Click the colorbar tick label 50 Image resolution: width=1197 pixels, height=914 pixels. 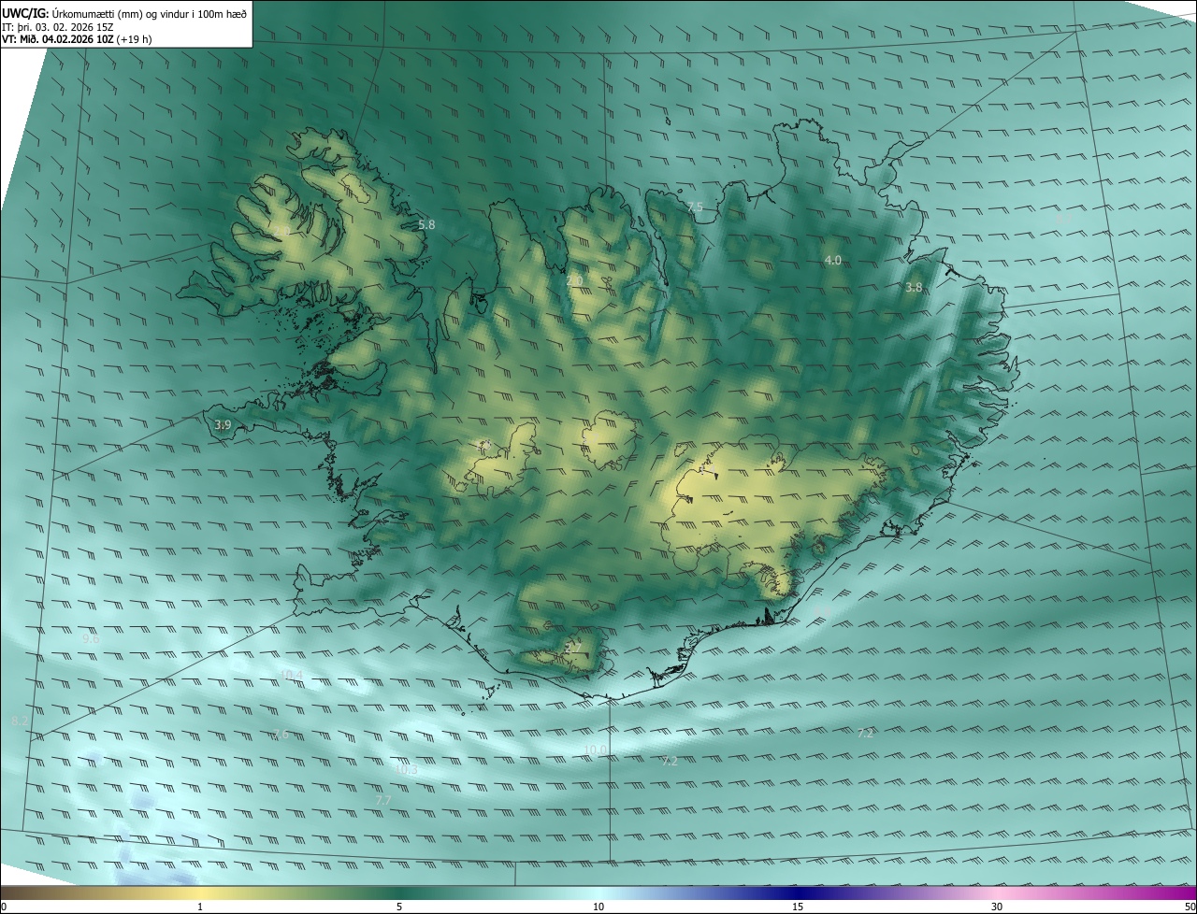pos(1190,907)
